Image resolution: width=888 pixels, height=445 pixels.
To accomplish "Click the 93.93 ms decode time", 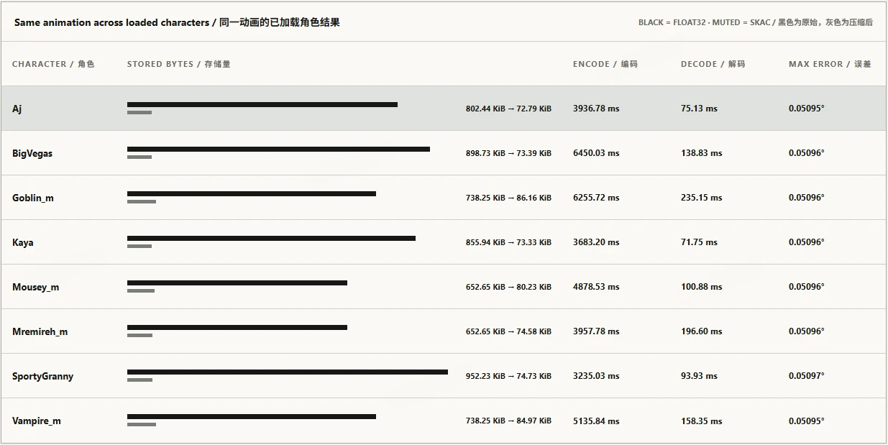I will click(x=699, y=376).
